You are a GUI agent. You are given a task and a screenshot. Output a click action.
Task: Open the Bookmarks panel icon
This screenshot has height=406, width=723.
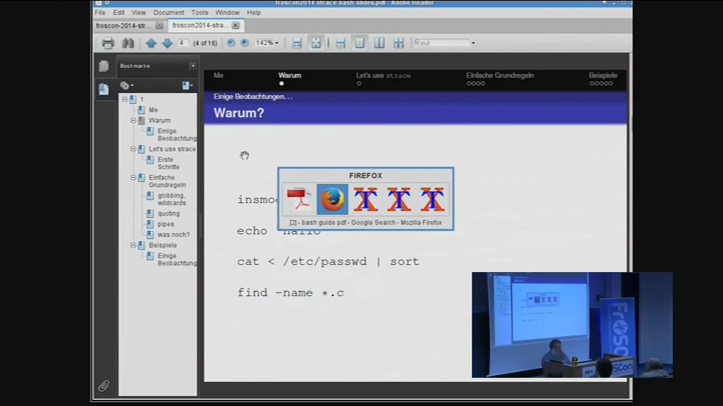(x=104, y=88)
